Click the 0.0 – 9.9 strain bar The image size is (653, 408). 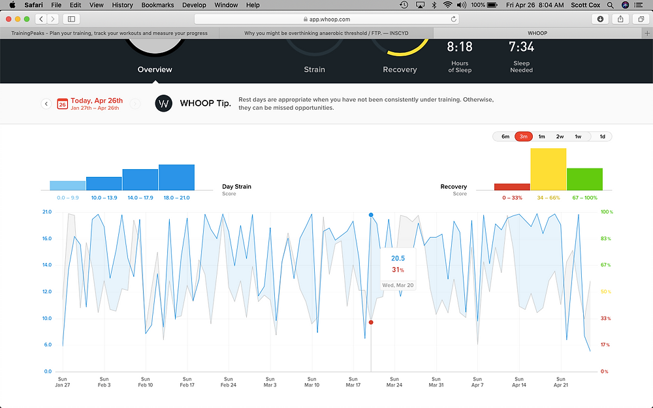tap(67, 185)
